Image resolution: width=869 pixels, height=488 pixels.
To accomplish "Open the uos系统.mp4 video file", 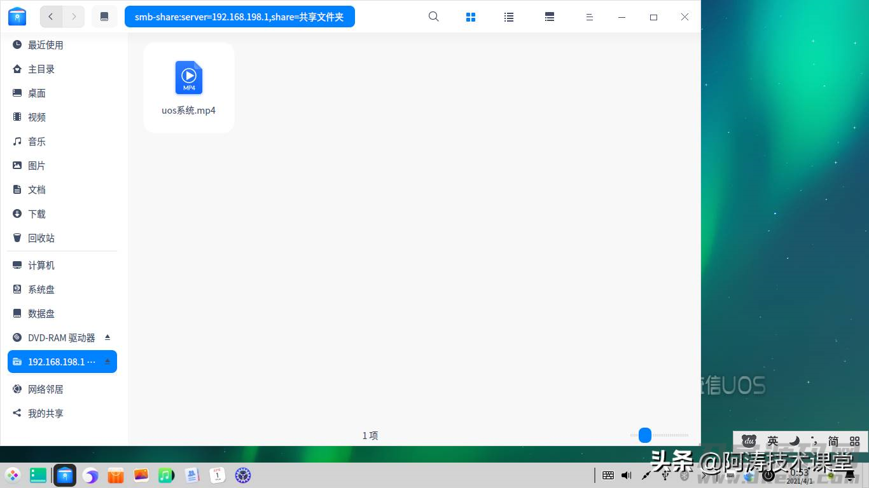I will pos(189,88).
